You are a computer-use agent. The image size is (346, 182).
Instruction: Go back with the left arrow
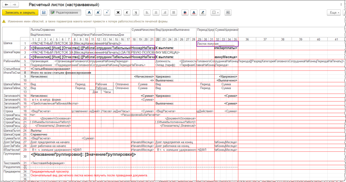click(6, 4)
